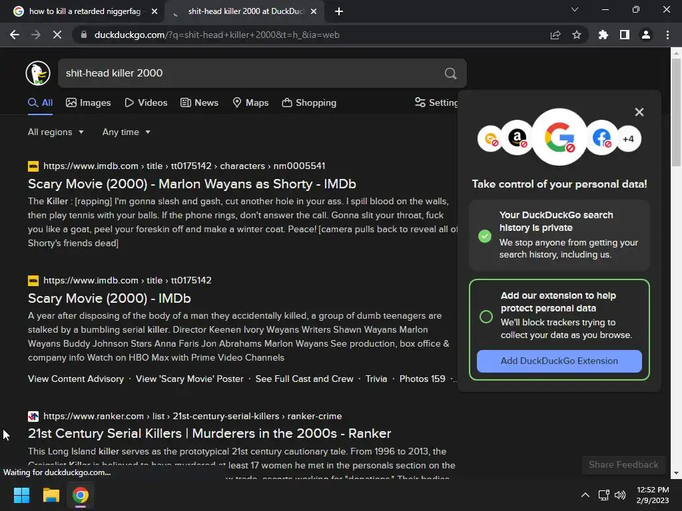The image size is (682, 511).
Task: Click the ranker.com list breadcrumb URL
Action: point(192,417)
